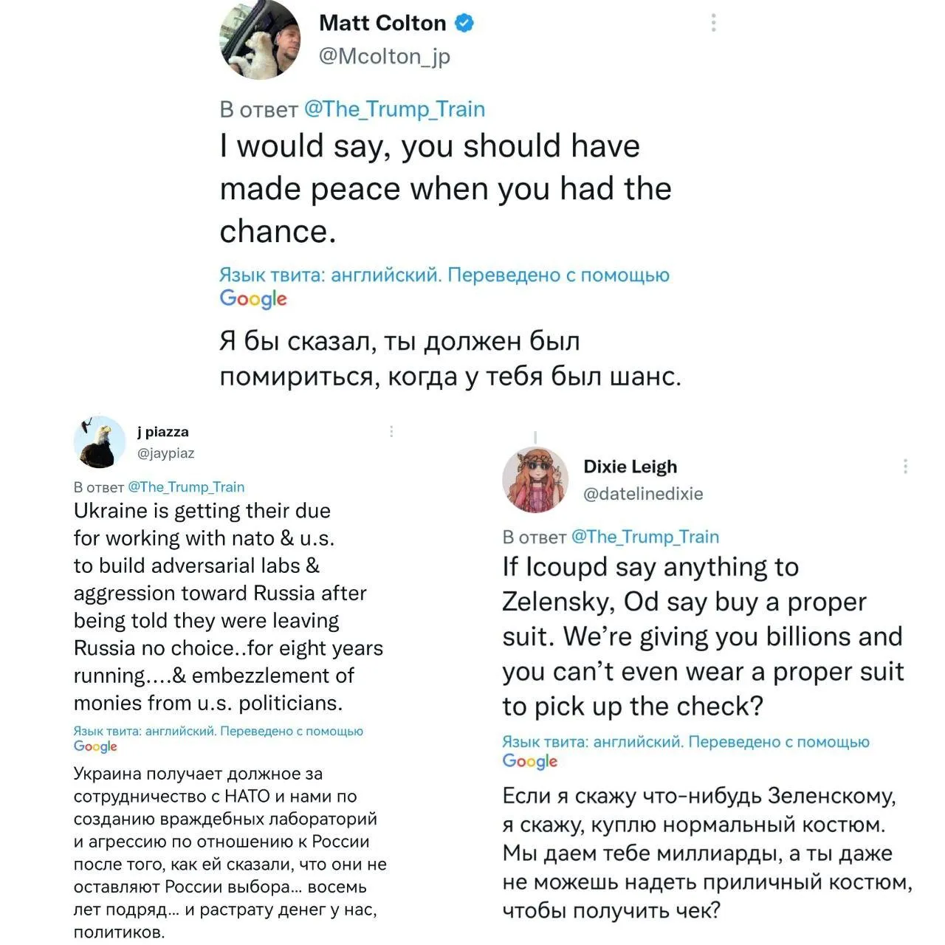The image size is (945, 945).
Task: Click translation notice under Matt Colton's tweet
Action: pyautogui.click(x=444, y=275)
